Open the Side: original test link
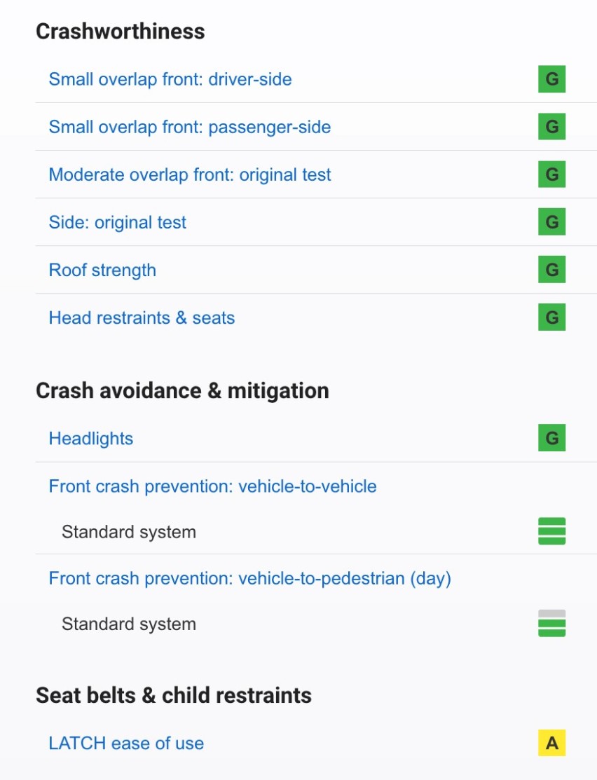Image resolution: width=597 pixels, height=780 pixels. (118, 223)
